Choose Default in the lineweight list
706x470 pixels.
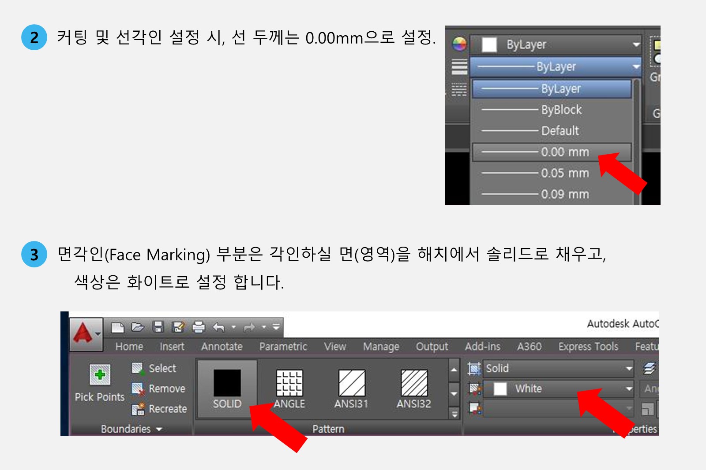click(x=552, y=131)
